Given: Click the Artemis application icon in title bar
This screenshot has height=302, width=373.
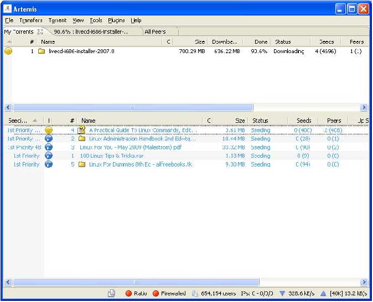Looking at the screenshot, I should click(8, 8).
